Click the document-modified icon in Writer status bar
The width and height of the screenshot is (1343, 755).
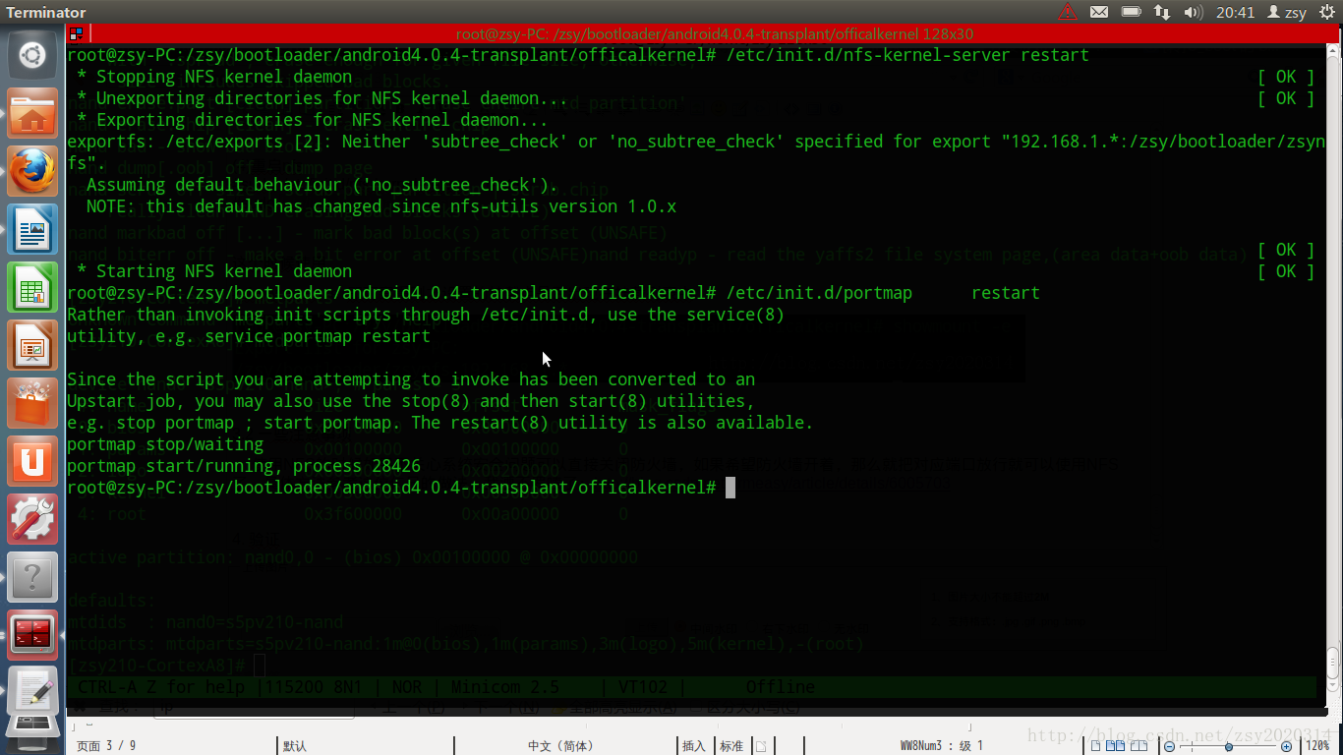point(761,746)
